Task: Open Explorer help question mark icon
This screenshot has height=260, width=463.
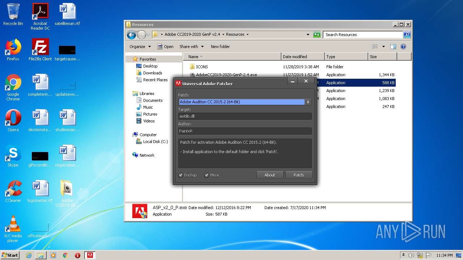Action: tap(403, 47)
